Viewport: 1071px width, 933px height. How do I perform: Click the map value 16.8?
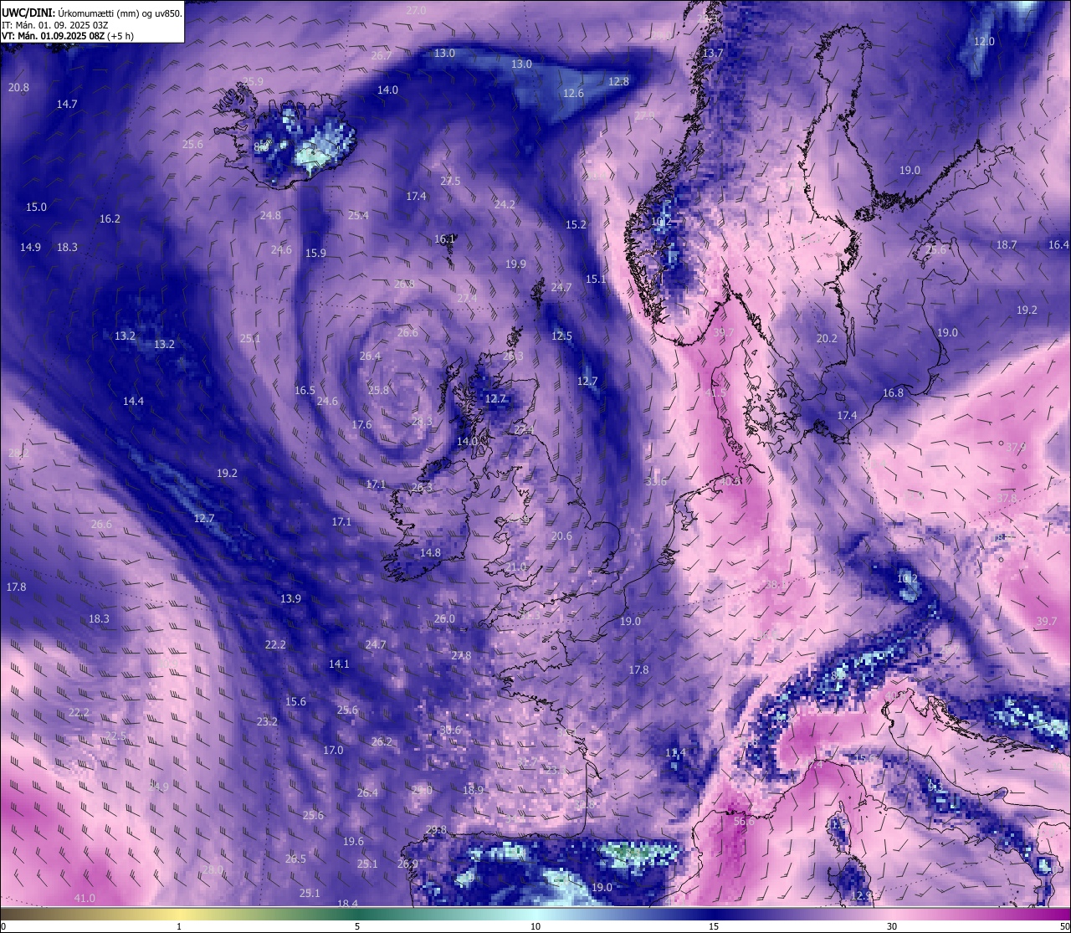(893, 392)
